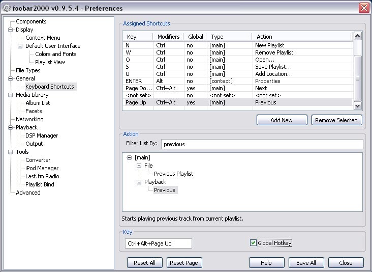Click the Filter List By field

point(262,144)
